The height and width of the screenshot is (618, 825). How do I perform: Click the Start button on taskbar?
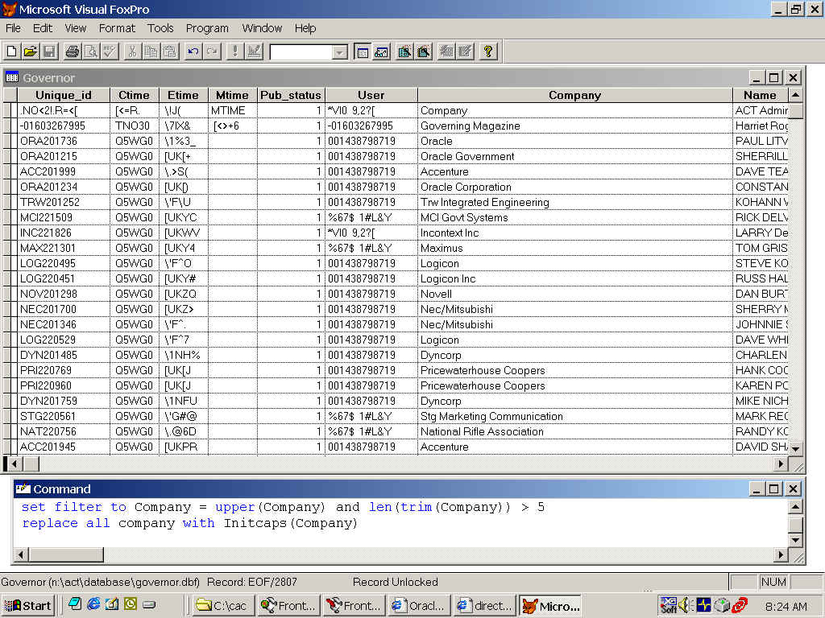coord(28,606)
